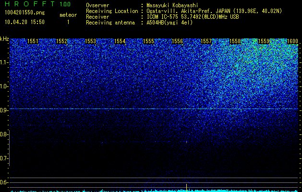Click the Receiver label

(x=97, y=17)
